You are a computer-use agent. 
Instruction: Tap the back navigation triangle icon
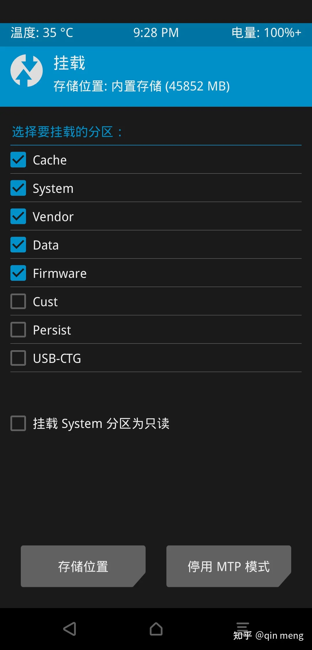tap(70, 629)
